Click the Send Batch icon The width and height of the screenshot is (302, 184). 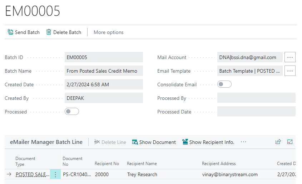pyautogui.click(x=10, y=32)
